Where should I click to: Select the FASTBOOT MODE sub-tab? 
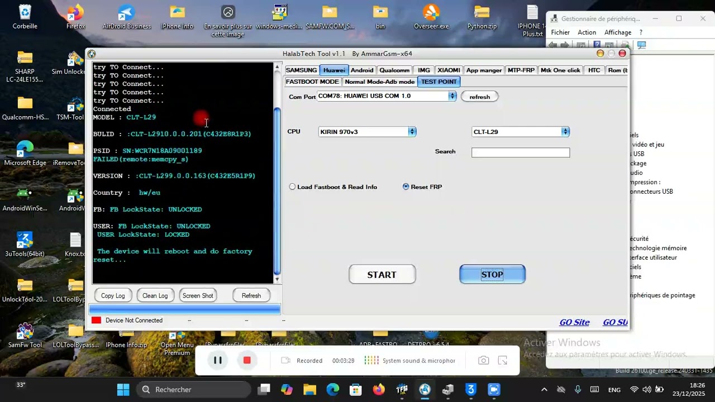312,82
